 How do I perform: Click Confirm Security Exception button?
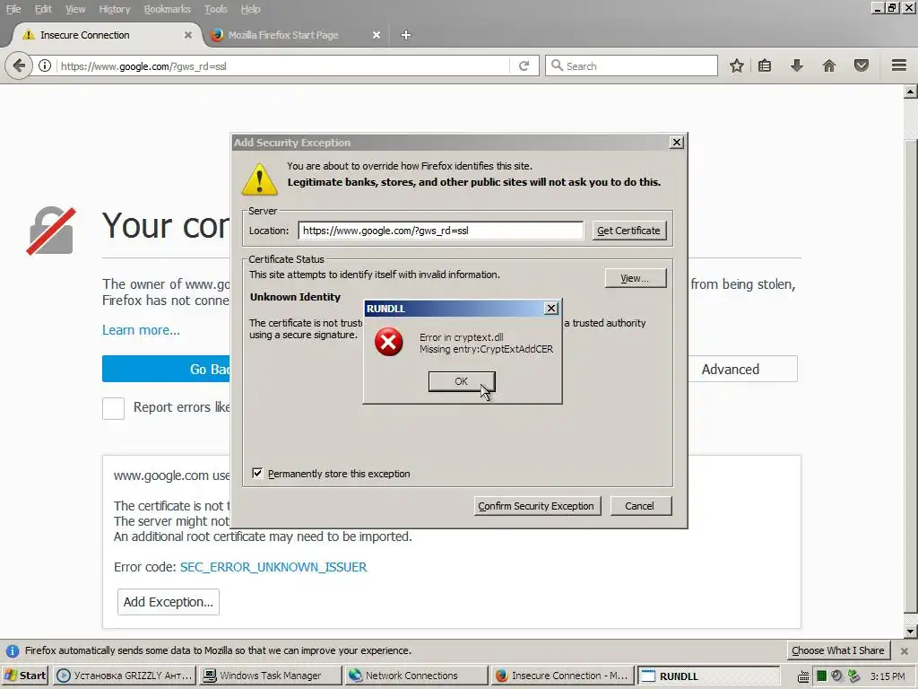(536, 506)
